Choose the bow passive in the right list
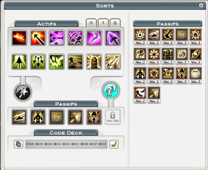Viewport: 208px width, 170px height. pyautogui.click(x=195, y=74)
